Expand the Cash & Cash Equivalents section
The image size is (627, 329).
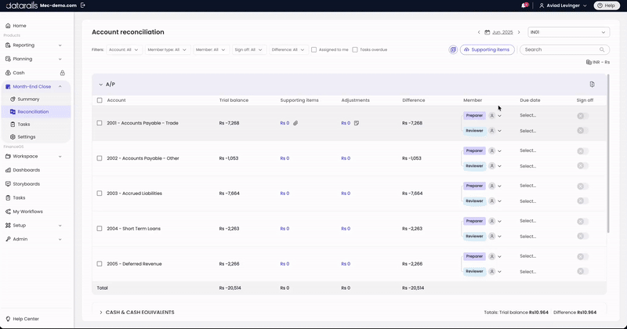(x=101, y=313)
